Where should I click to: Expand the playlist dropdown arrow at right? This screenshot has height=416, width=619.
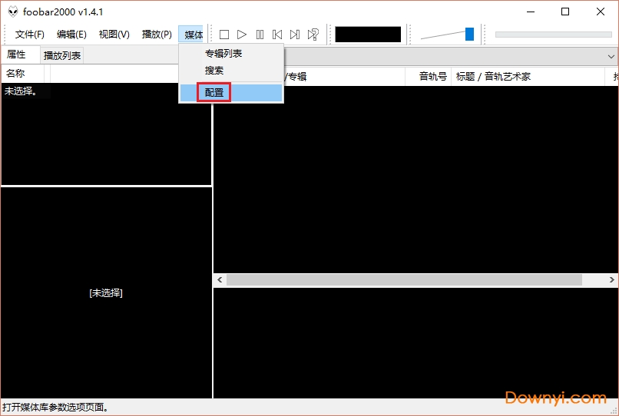tap(611, 57)
